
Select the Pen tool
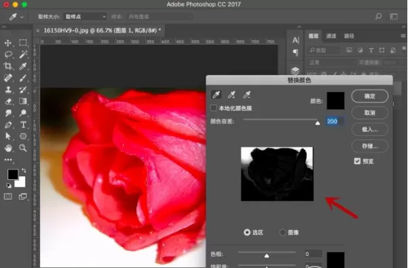coord(8,125)
